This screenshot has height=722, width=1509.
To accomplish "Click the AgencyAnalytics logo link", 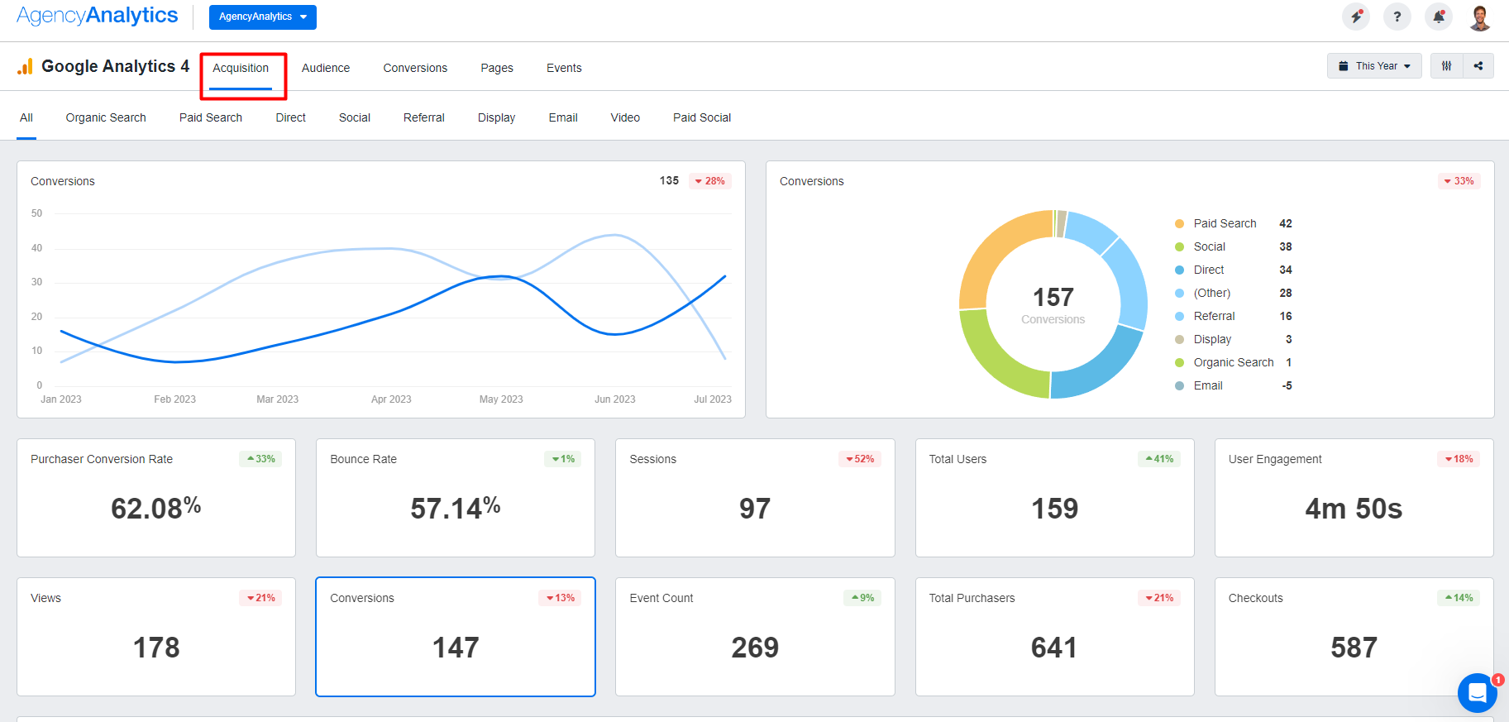I will click(98, 16).
